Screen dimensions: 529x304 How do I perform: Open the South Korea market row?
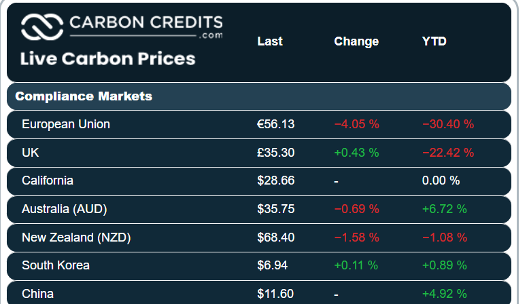click(56, 265)
